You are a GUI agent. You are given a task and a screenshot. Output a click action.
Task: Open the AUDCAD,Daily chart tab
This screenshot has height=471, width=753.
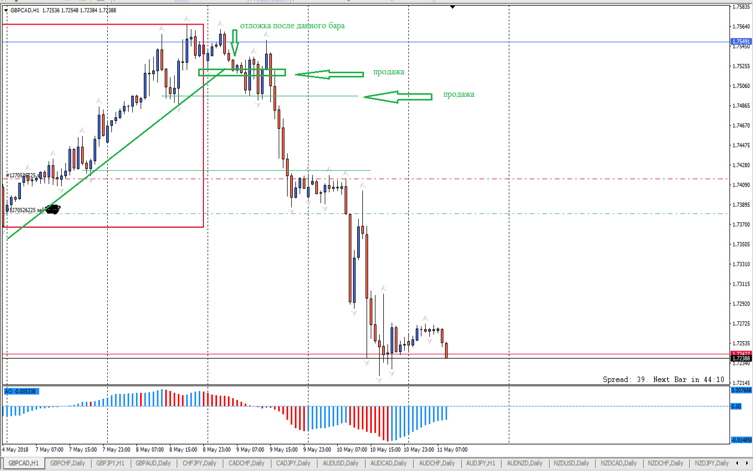[x=389, y=463]
